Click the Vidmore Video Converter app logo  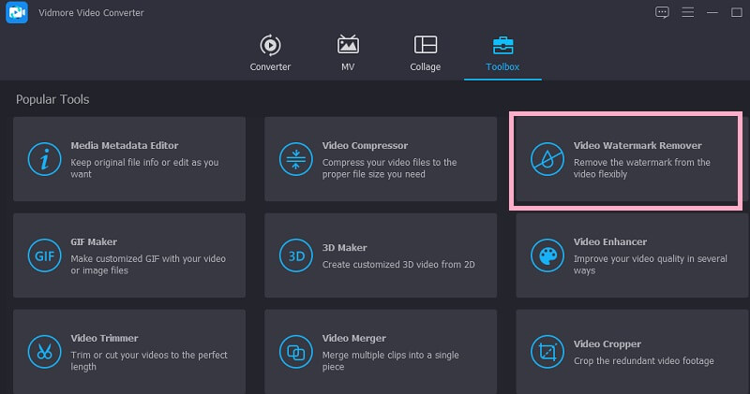[17, 15]
